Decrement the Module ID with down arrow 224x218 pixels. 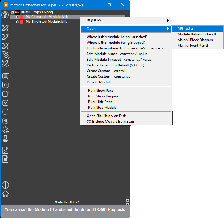pyautogui.click(x=127, y=204)
